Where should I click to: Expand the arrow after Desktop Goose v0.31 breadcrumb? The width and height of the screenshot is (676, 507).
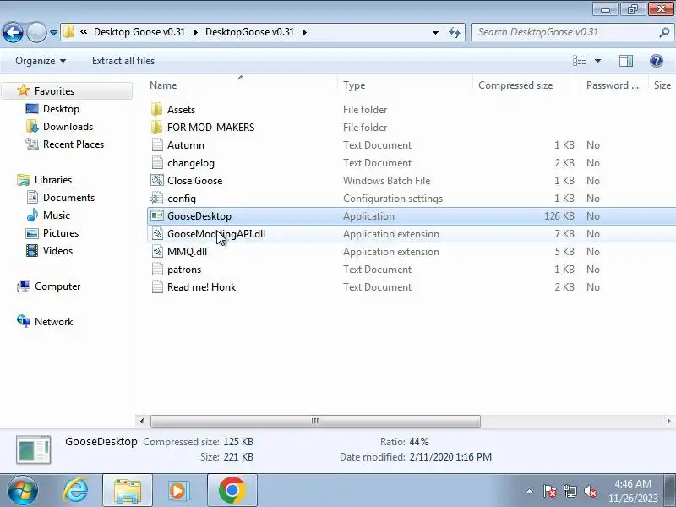point(196,32)
